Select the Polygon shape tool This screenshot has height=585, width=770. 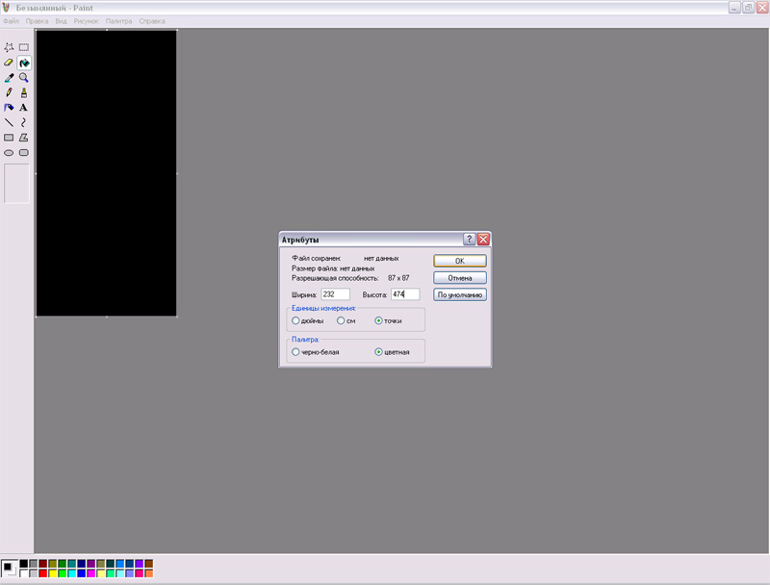coord(24,138)
